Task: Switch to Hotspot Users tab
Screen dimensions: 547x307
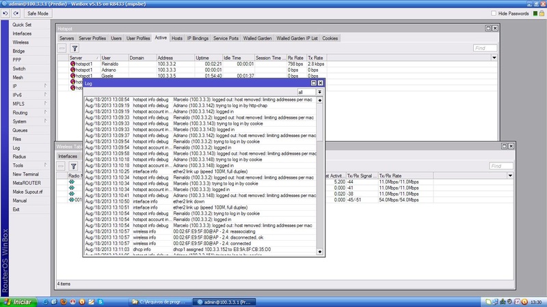Action: pos(116,38)
